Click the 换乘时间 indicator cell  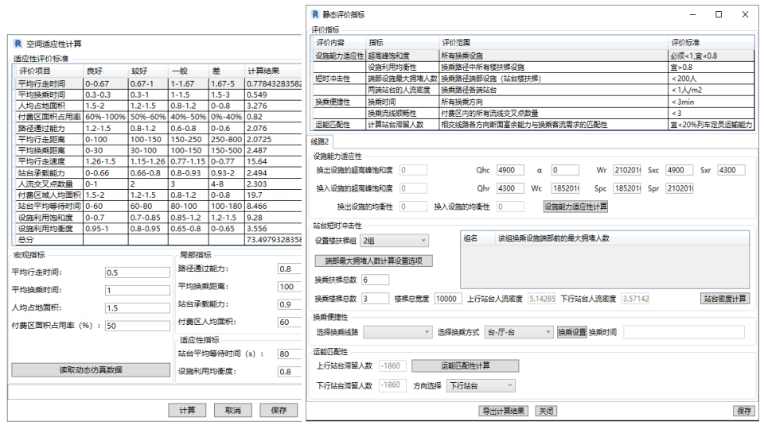point(403,102)
